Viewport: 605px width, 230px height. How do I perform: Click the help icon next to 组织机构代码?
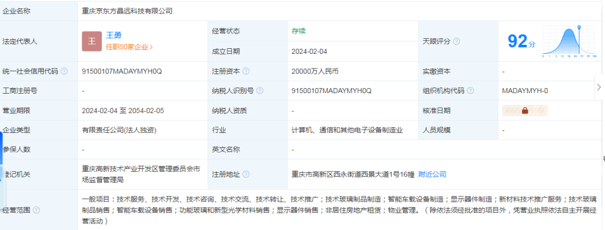(470, 91)
